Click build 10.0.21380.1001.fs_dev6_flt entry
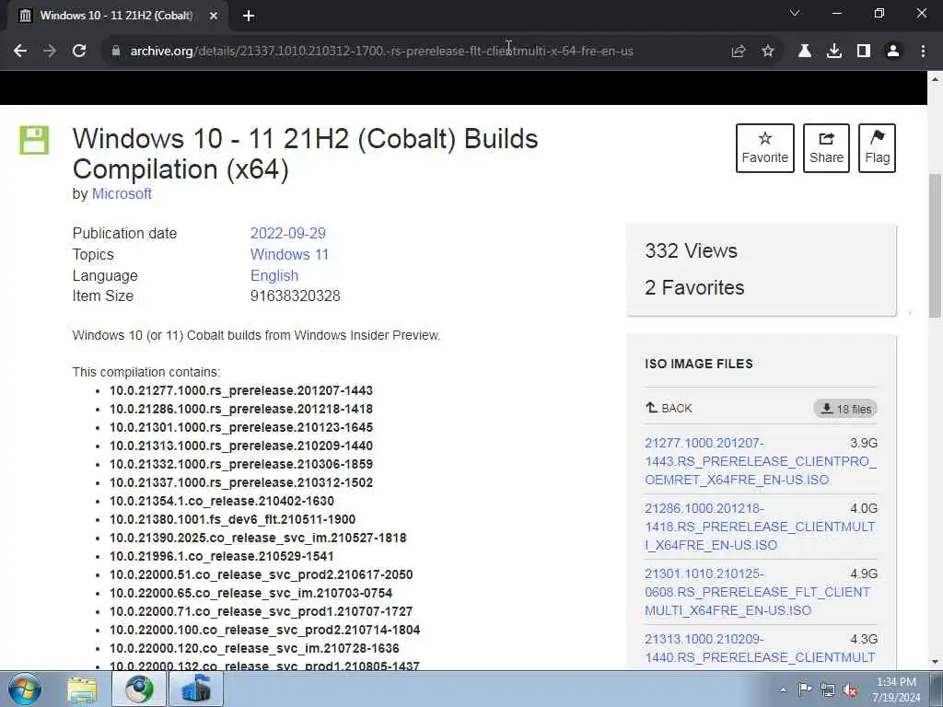Screen dimensions: 943x707 232,519
